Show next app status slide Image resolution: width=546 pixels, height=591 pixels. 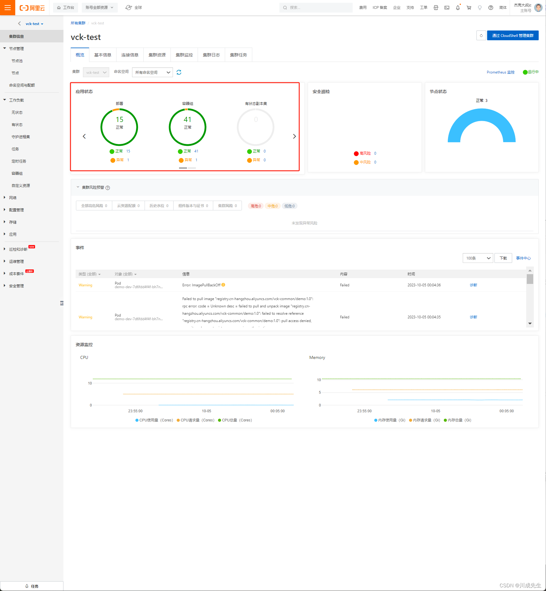(294, 136)
